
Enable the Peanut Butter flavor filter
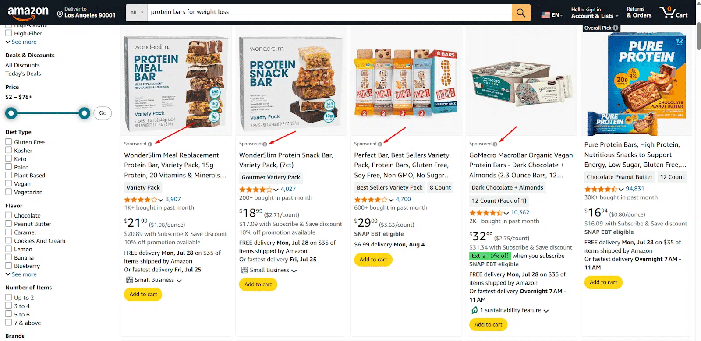tap(8, 224)
